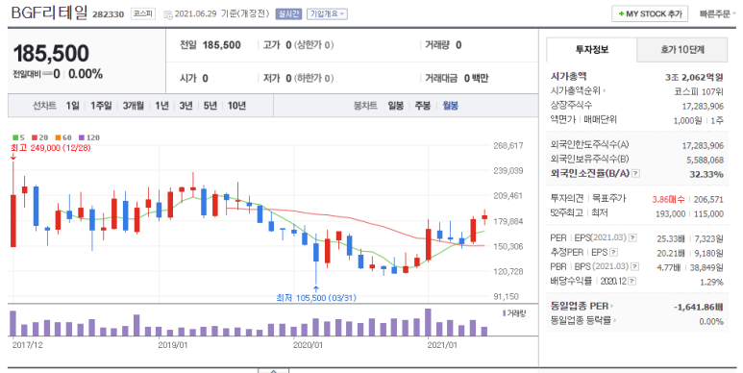
Task: Click the 시가총액 value 3조 2,062억원
Action: 694,77
